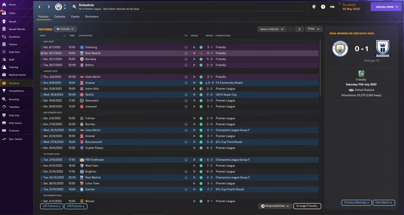Open the Training cone icon

4,67
